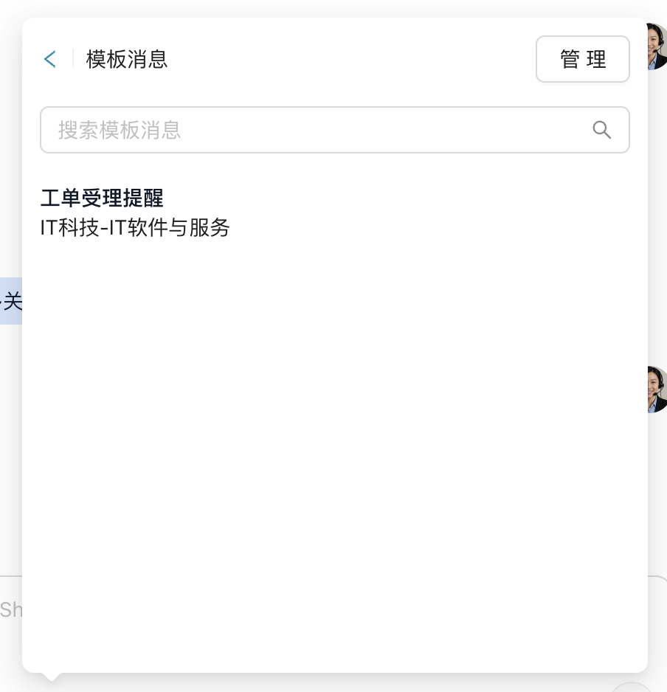Click the lower agent avatar photo
This screenshot has width=667, height=692.
click(x=657, y=389)
